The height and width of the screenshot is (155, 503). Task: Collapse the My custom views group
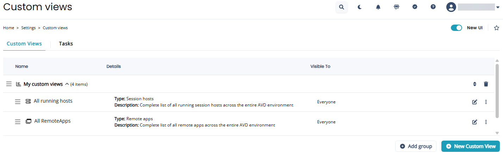point(67,84)
